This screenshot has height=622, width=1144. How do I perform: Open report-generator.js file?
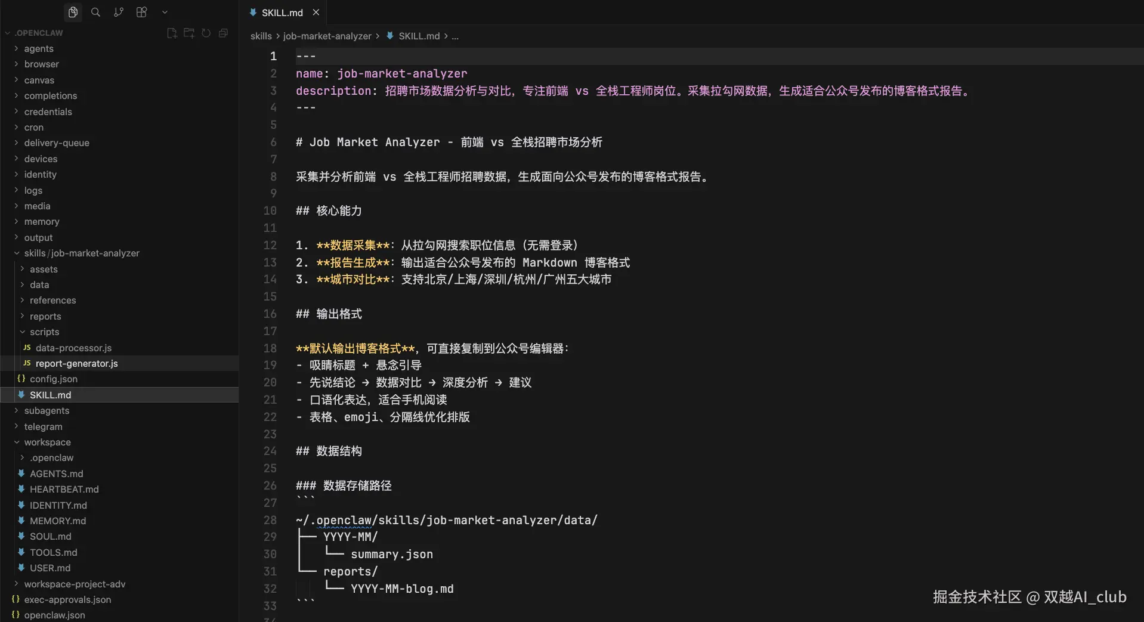[76, 364]
